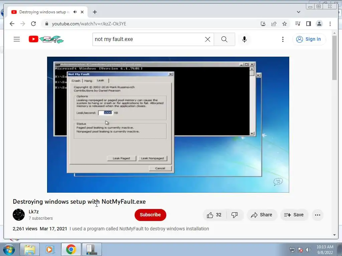Image resolution: width=342 pixels, height=256 pixels.
Task: Save the video to a playlist
Action: click(x=294, y=215)
